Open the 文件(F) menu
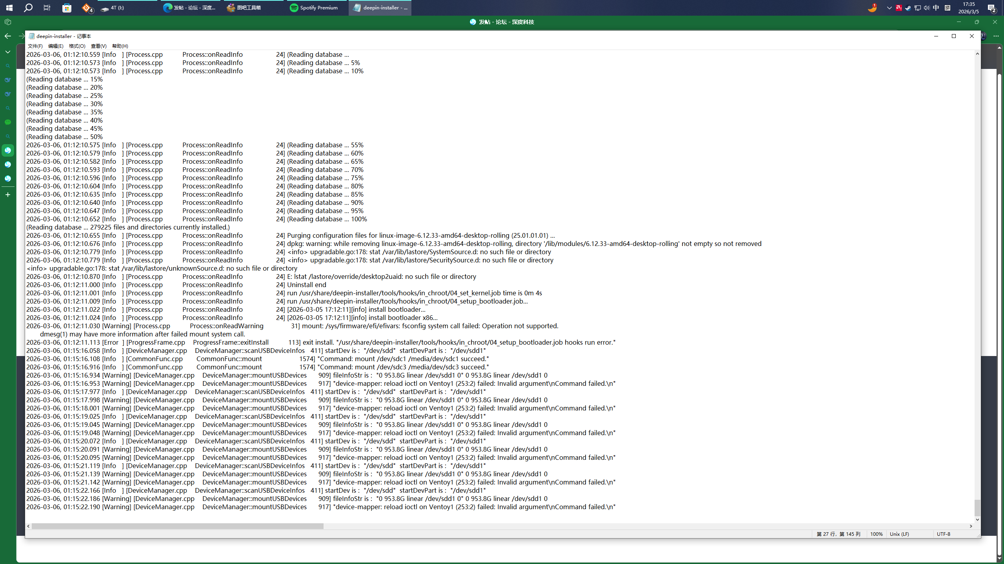Screen dimensions: 1004x564 35,46
